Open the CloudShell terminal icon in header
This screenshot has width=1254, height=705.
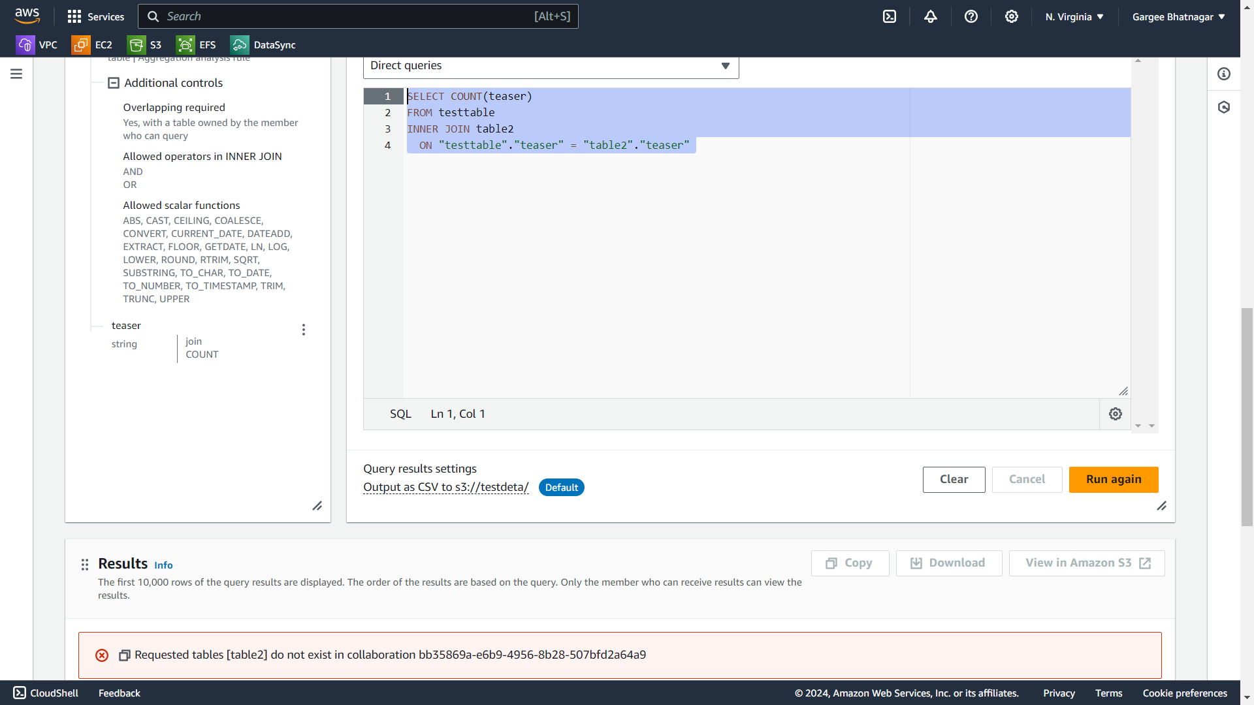890,17
